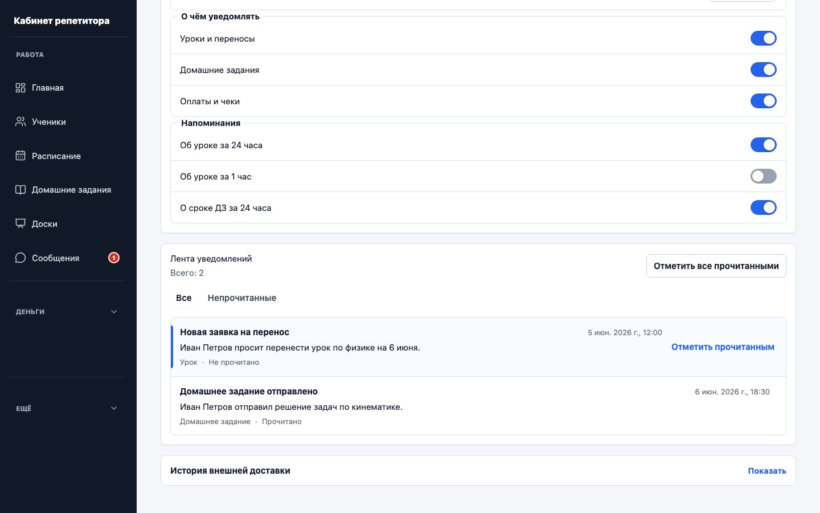This screenshot has width=820, height=513.
Task: Click the Лента уведомлений heading
Action: 211,259
